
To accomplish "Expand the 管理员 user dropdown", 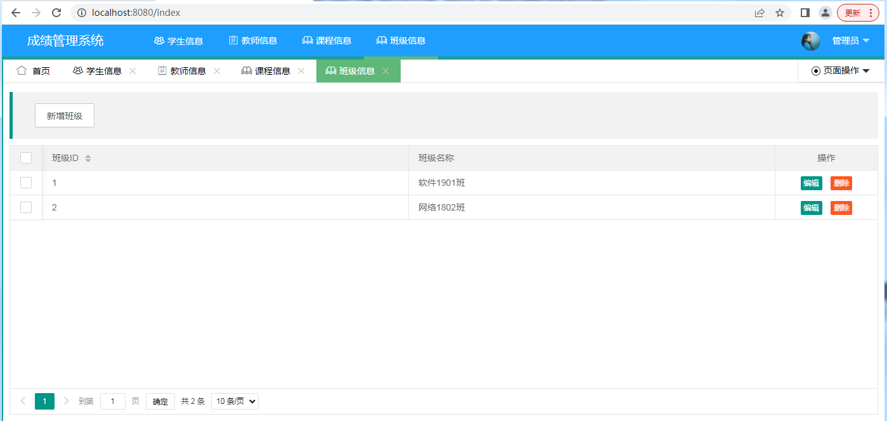I will [x=851, y=41].
